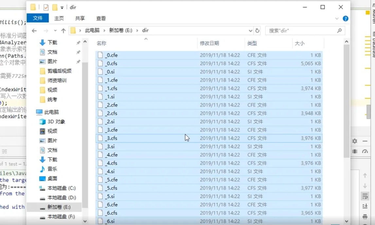This screenshot has height=225, width=375.
Task: Click the IDE up stack trace arrow
Action: [x=365, y=176]
